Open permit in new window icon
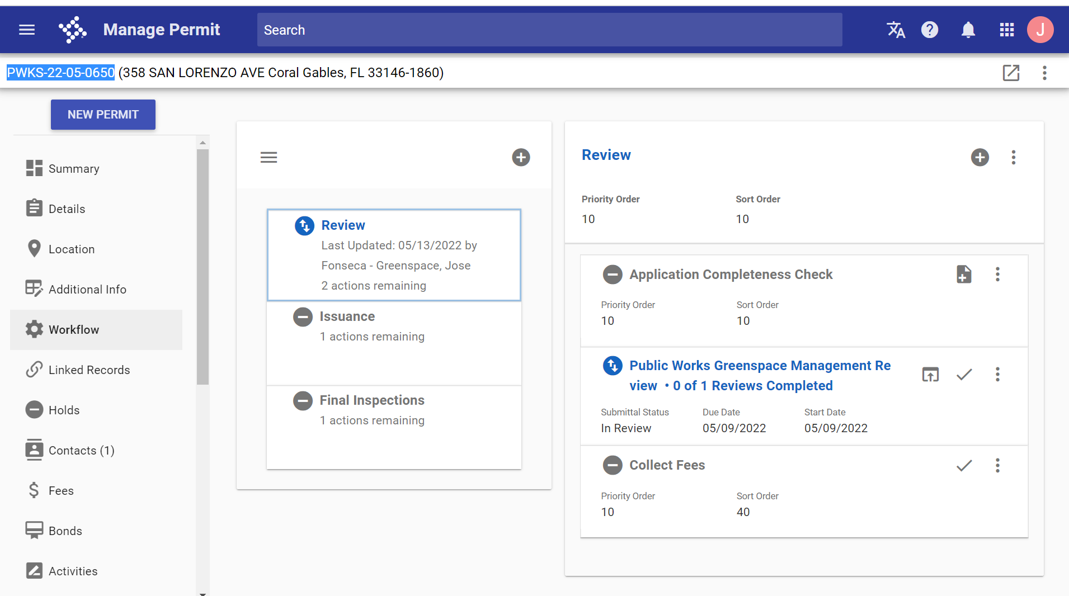Screen dimensions: 1069x596 tap(1011, 73)
